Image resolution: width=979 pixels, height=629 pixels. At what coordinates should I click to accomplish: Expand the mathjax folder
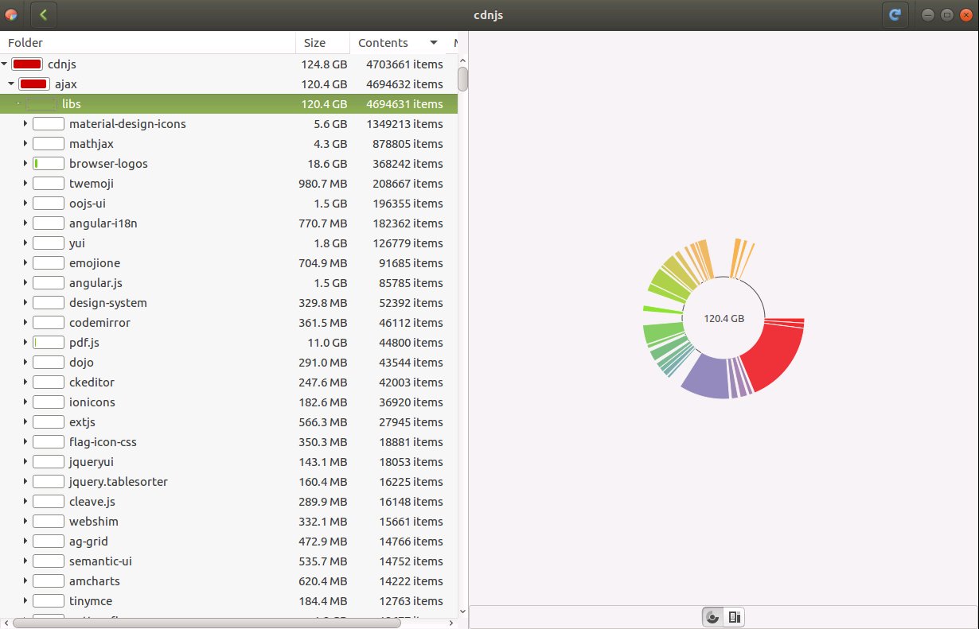(x=25, y=144)
